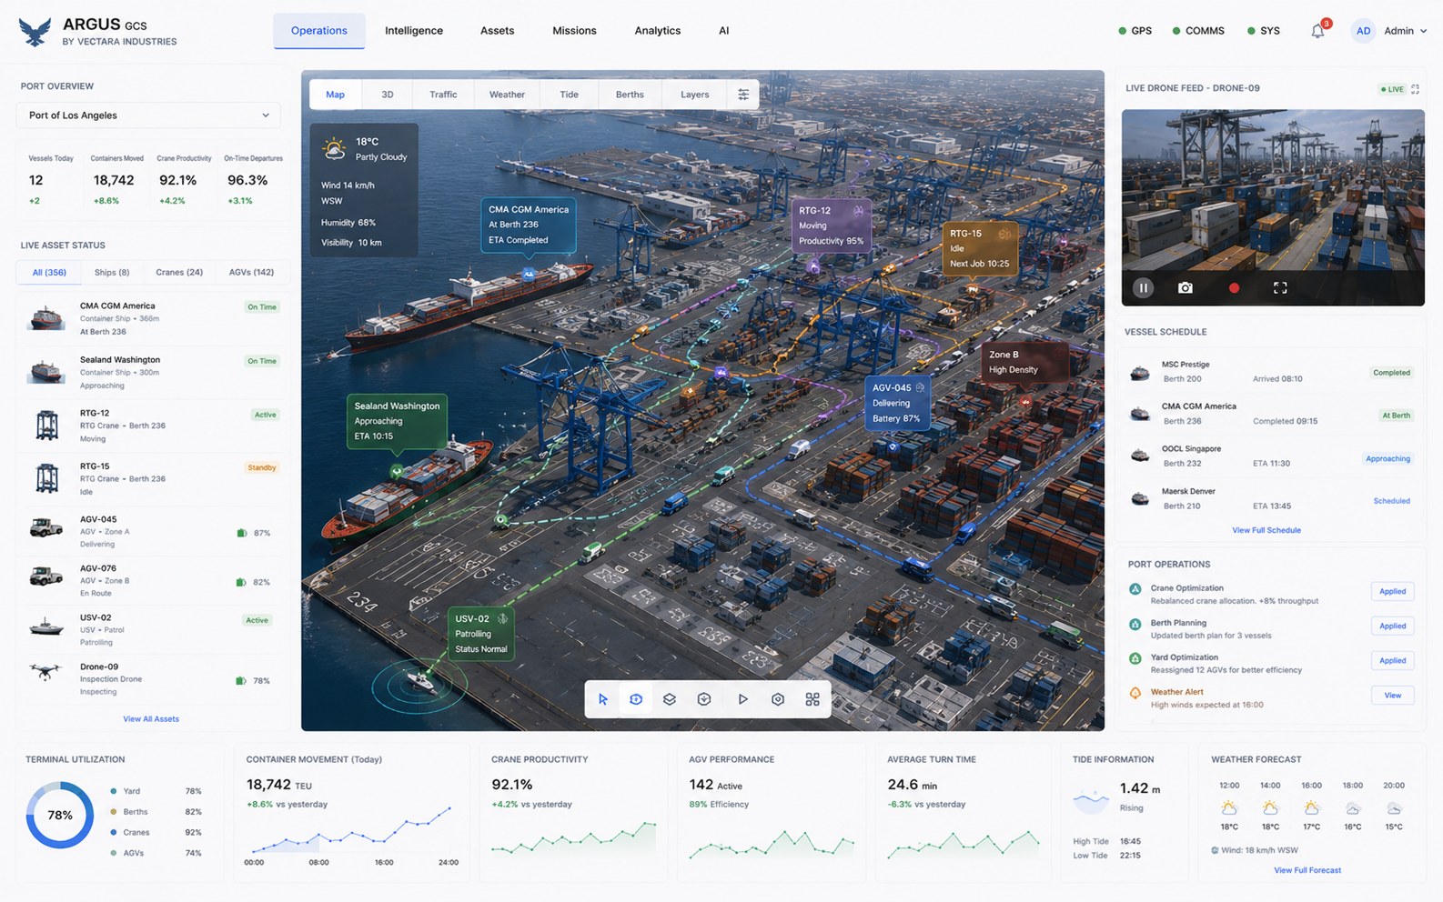Start recording with the red record button
The image size is (1443, 902).
coord(1234,287)
